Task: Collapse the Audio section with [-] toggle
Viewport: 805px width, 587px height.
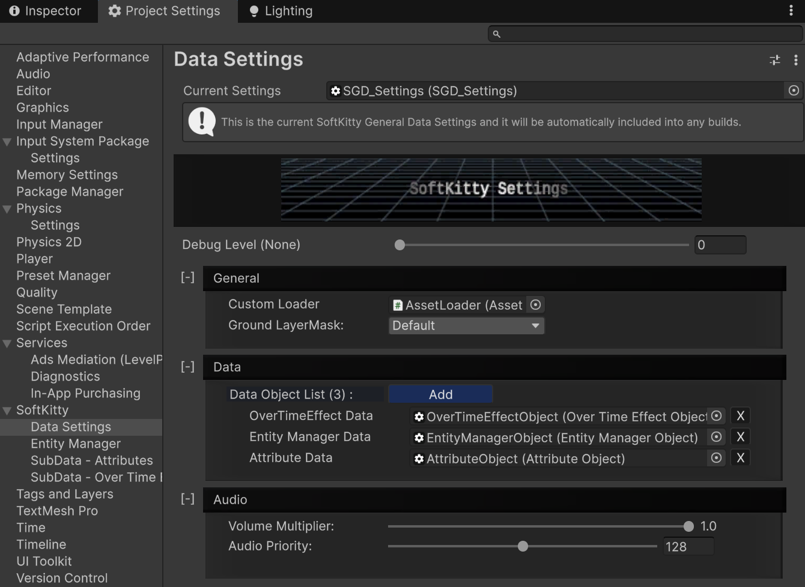Action: pos(188,499)
